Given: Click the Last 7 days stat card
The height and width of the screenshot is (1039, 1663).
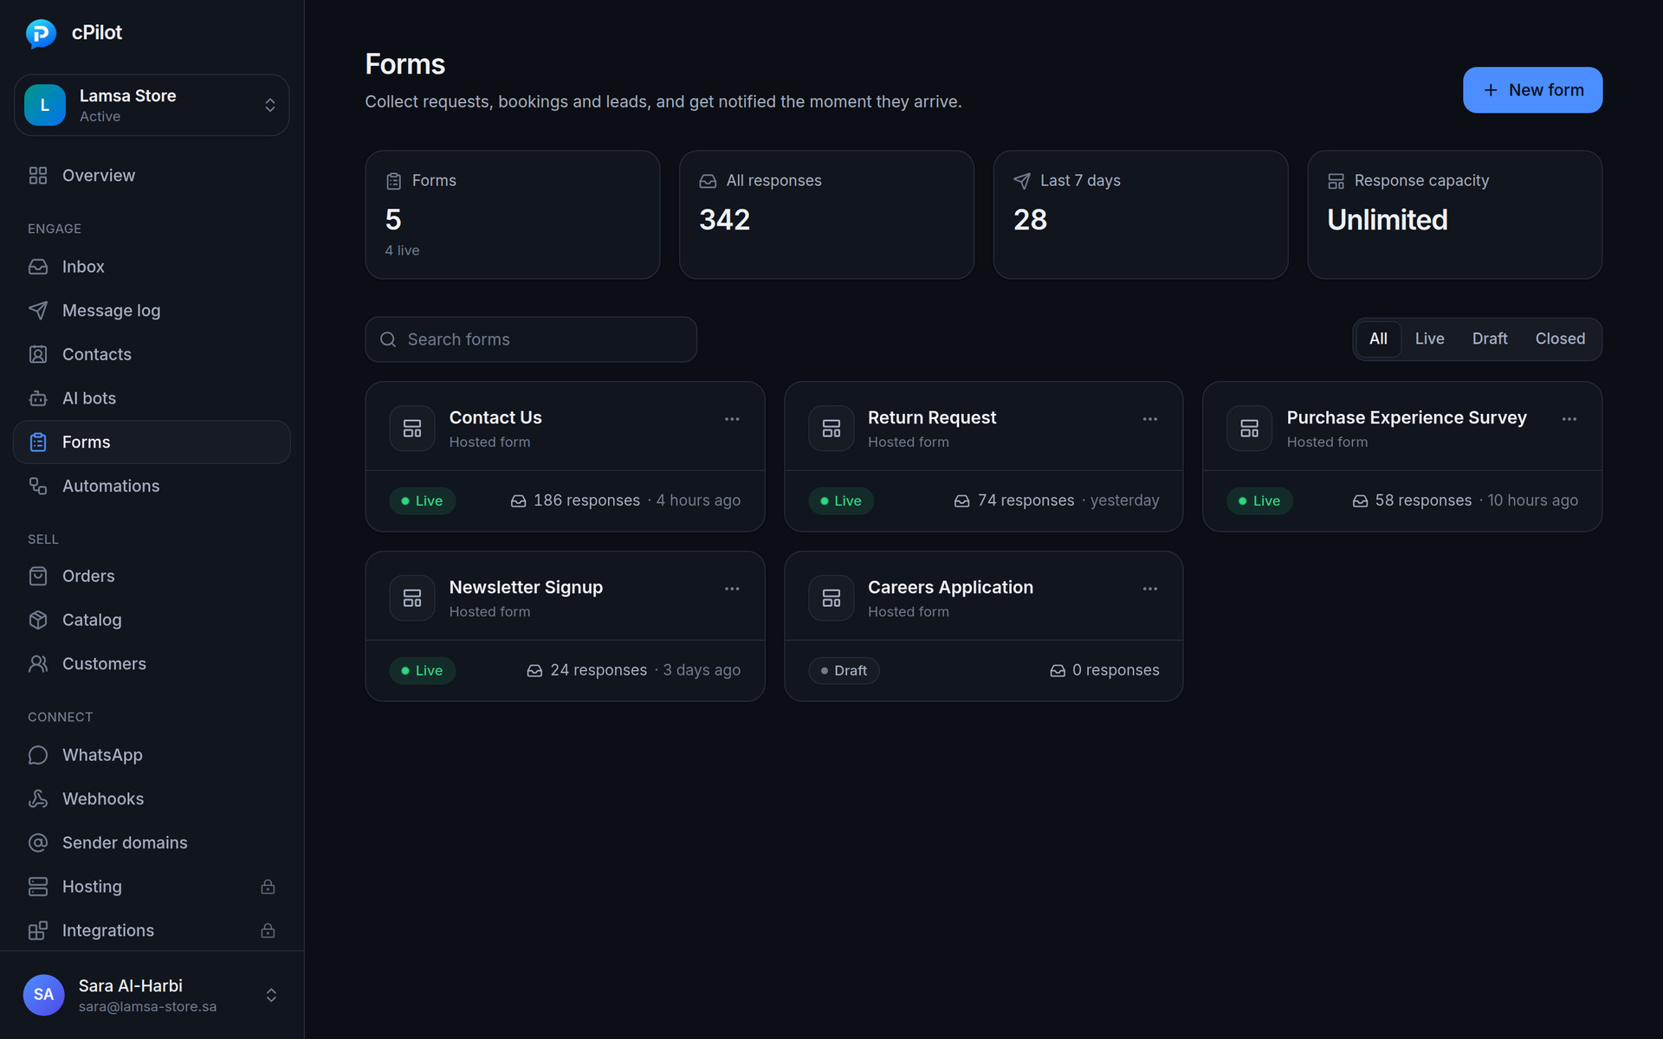Looking at the screenshot, I should tap(1140, 215).
